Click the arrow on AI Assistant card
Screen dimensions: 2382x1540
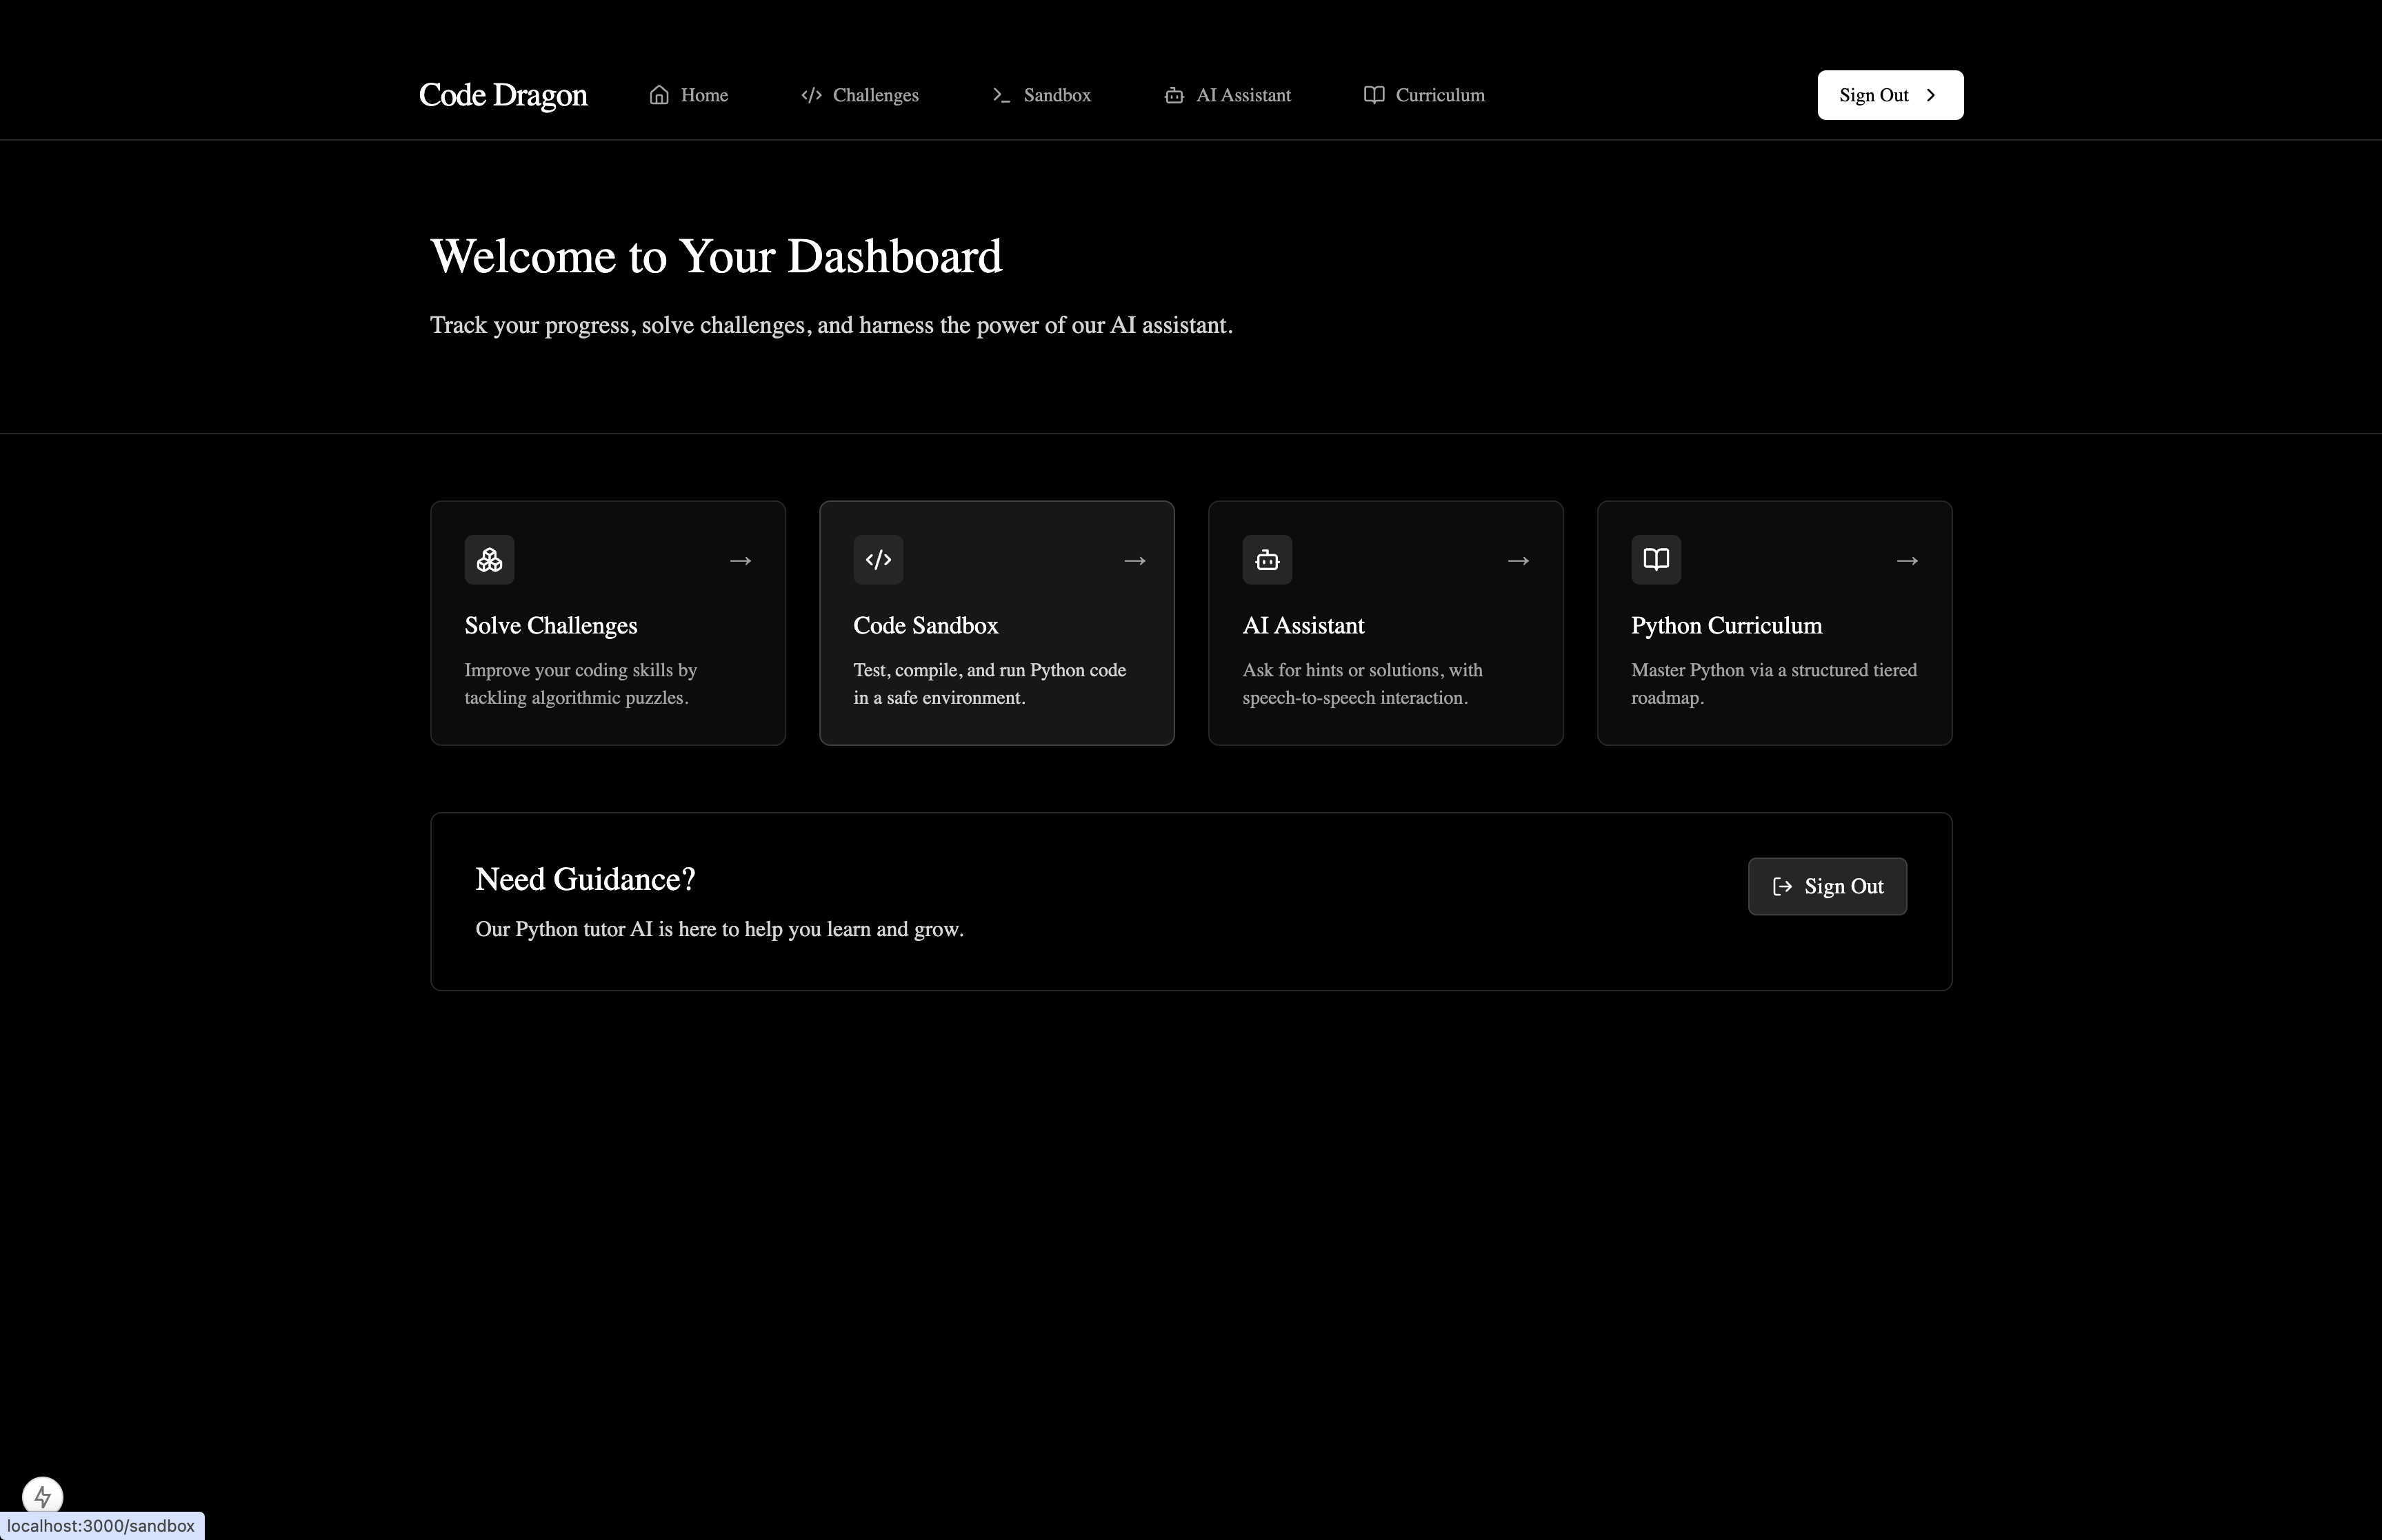click(x=1518, y=561)
